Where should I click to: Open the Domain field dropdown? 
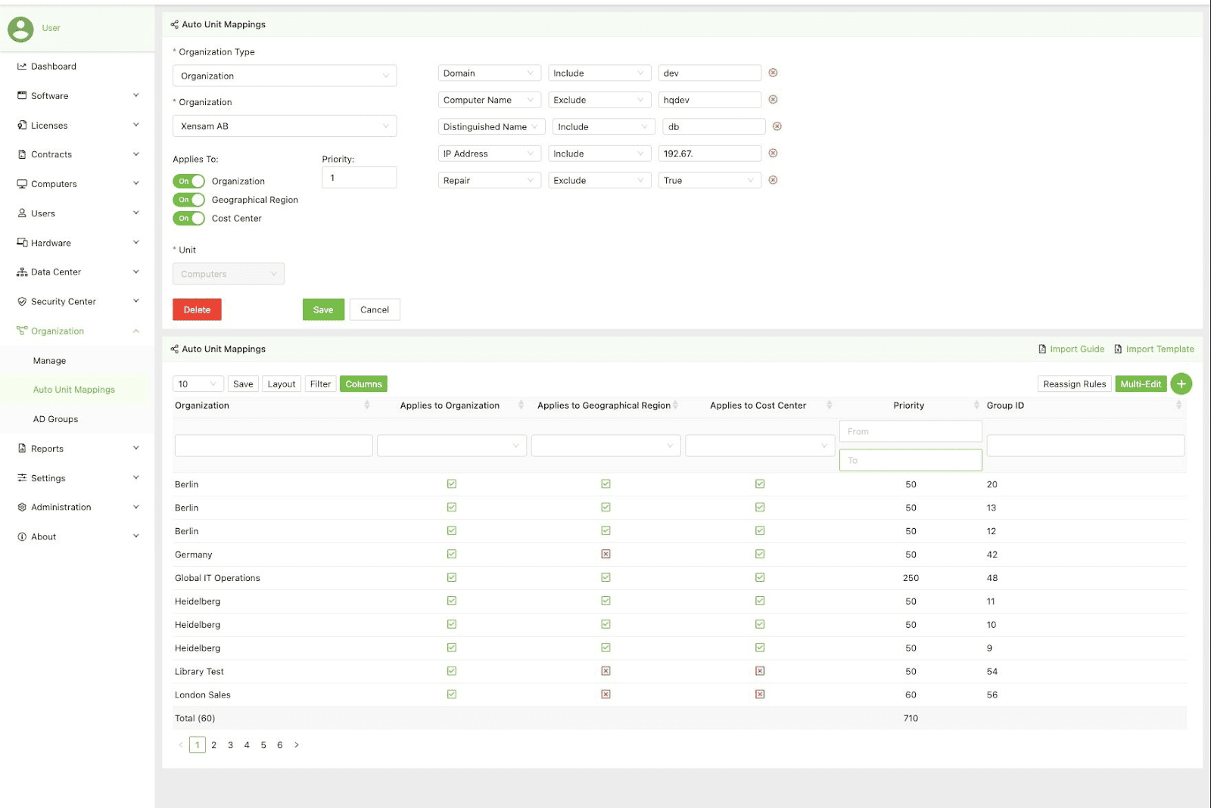489,73
